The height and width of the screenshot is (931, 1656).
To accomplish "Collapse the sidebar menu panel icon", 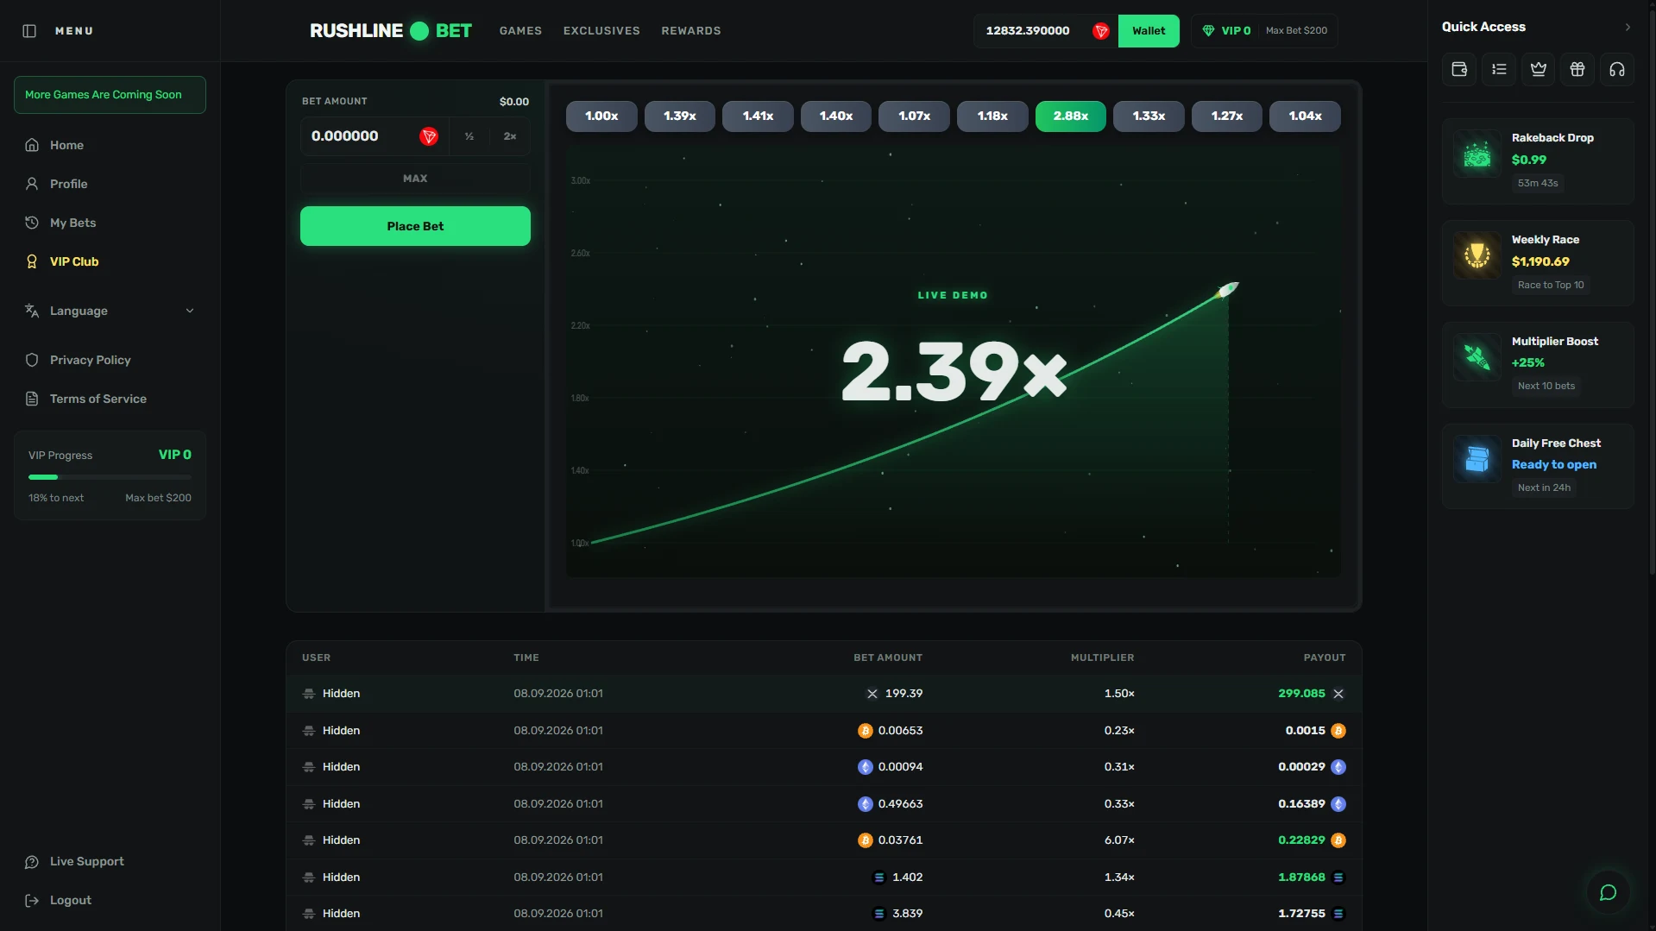I will click(29, 31).
